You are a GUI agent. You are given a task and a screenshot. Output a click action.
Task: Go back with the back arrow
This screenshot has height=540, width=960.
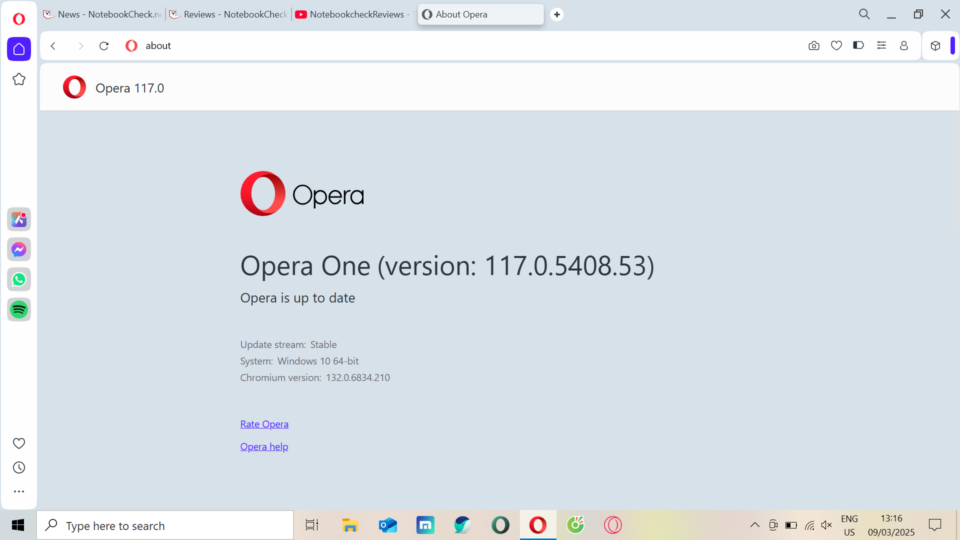point(53,46)
